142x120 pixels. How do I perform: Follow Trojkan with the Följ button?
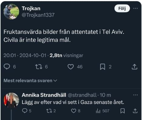(x=122, y=8)
